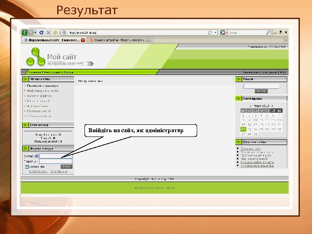Click the Reload page icon
Image resolution: width=312 pixels, height=234 pixels.
tap(42, 32)
